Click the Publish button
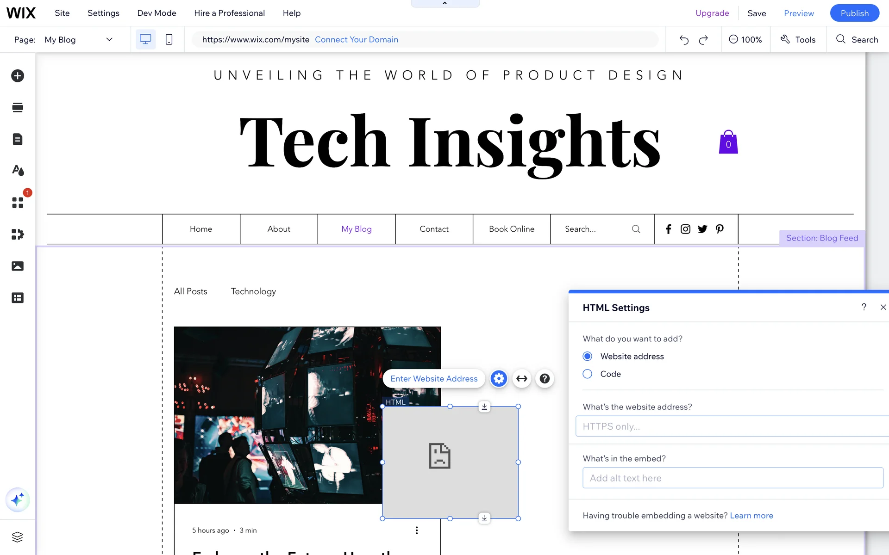The width and height of the screenshot is (889, 555). [x=854, y=13]
